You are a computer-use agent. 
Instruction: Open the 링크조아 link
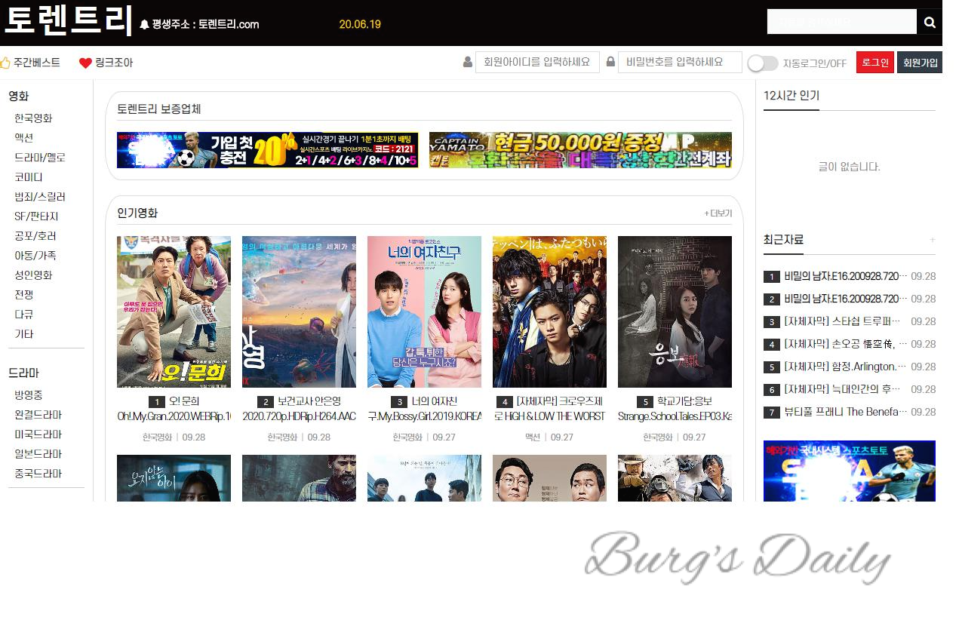114,63
